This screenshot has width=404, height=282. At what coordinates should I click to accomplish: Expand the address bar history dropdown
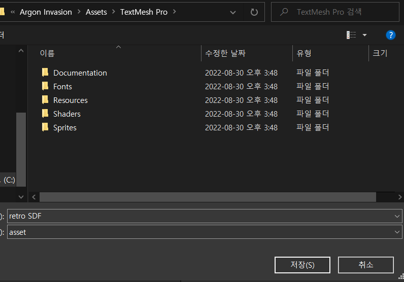click(233, 12)
